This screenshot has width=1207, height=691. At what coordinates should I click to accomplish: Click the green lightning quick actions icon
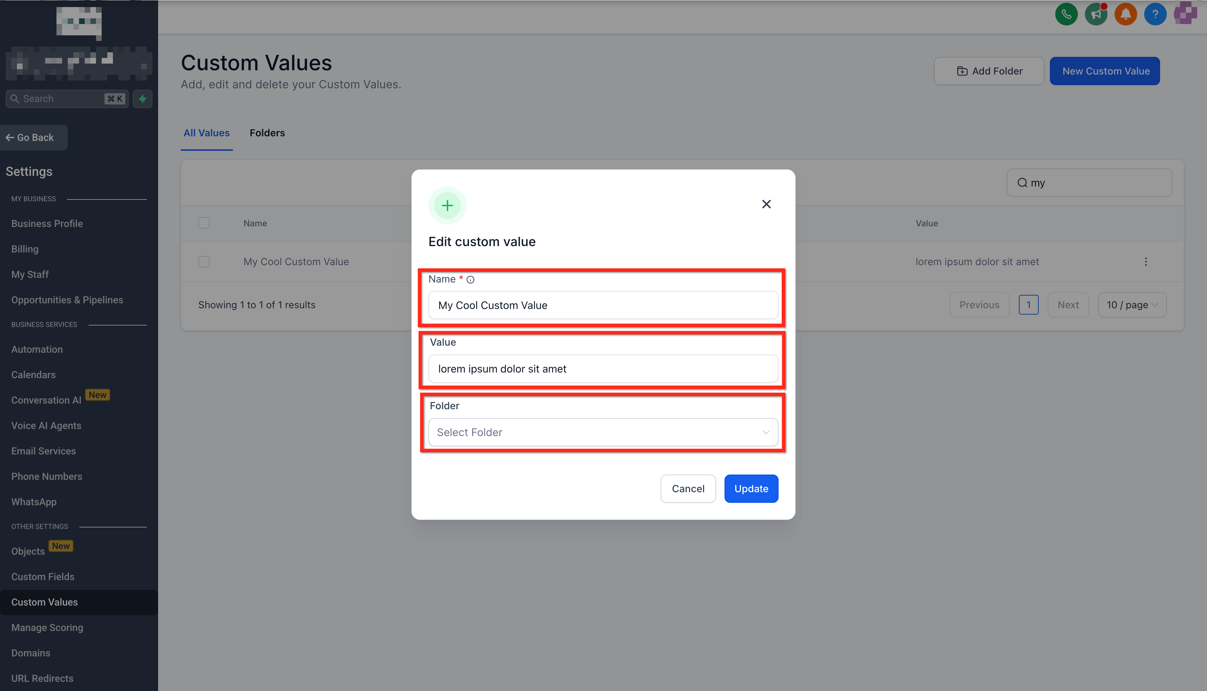(x=142, y=99)
